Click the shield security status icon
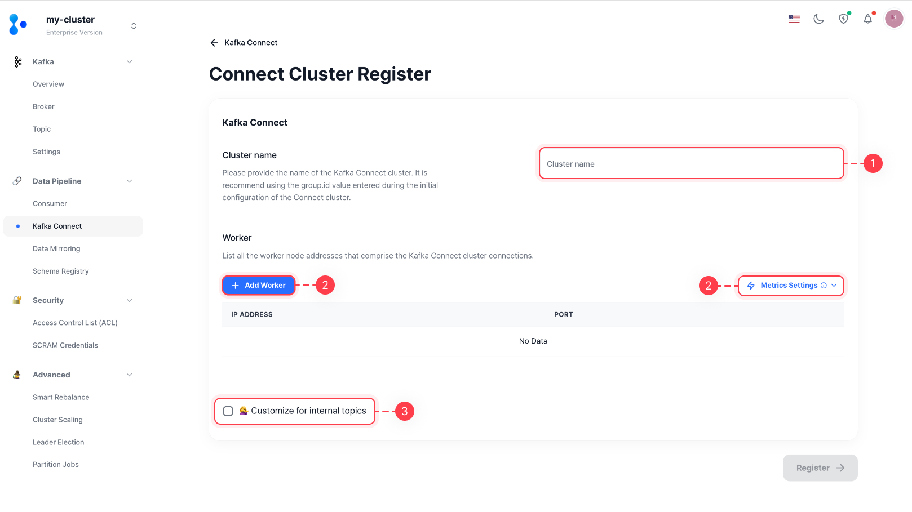Screen dimensions: 912x512 [x=843, y=19]
